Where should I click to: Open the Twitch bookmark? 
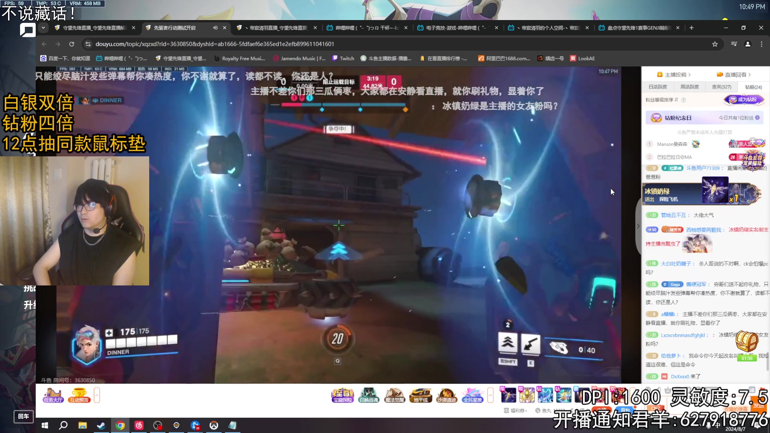coord(343,59)
